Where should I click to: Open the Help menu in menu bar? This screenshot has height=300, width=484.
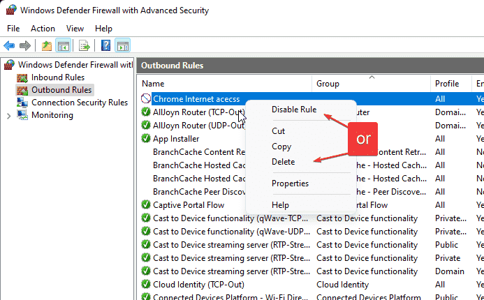103,29
